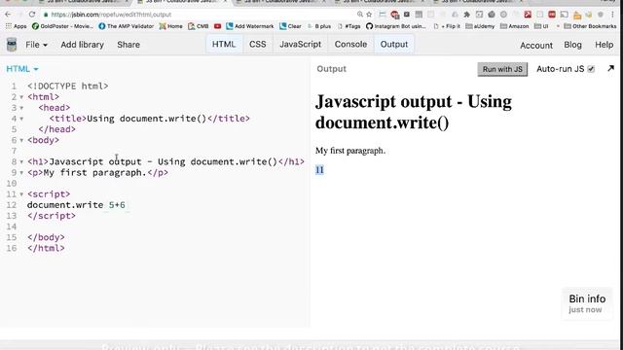Screen dimensions: 623x350
Task: Open the UI bookmarks folder
Action: 541,26
